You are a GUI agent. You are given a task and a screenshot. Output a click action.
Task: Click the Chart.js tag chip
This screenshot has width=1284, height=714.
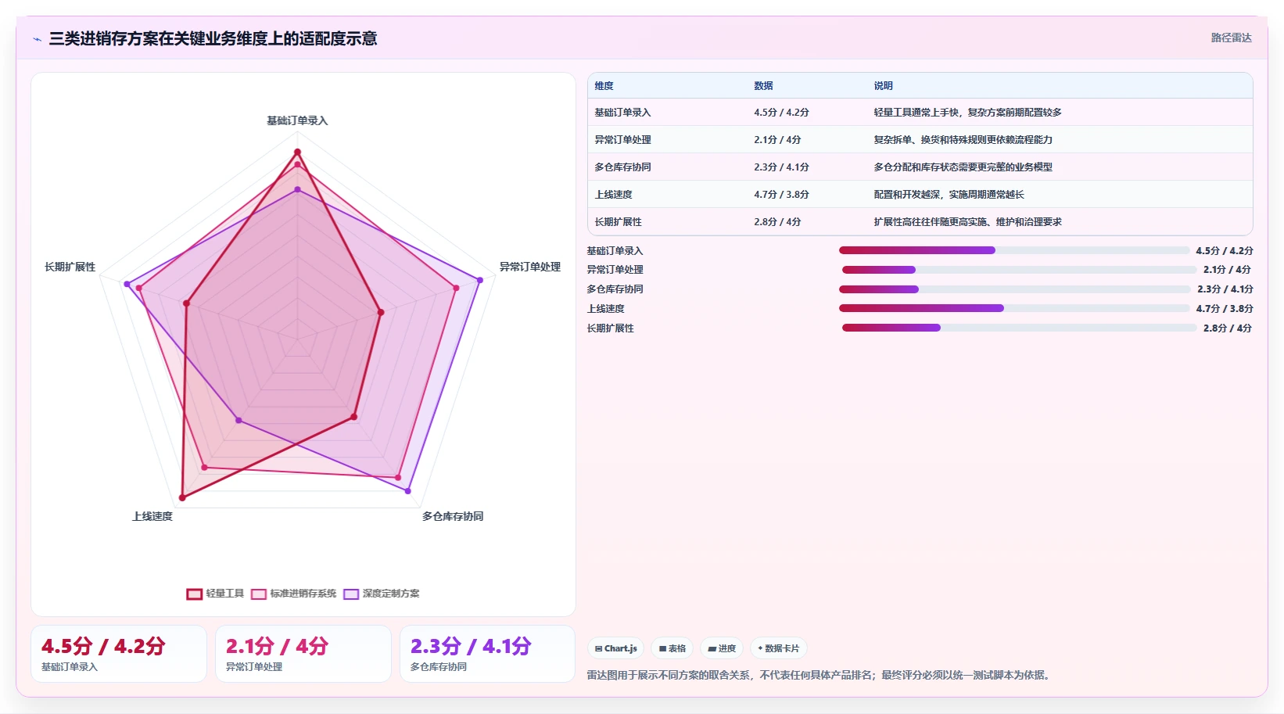pyautogui.click(x=615, y=648)
